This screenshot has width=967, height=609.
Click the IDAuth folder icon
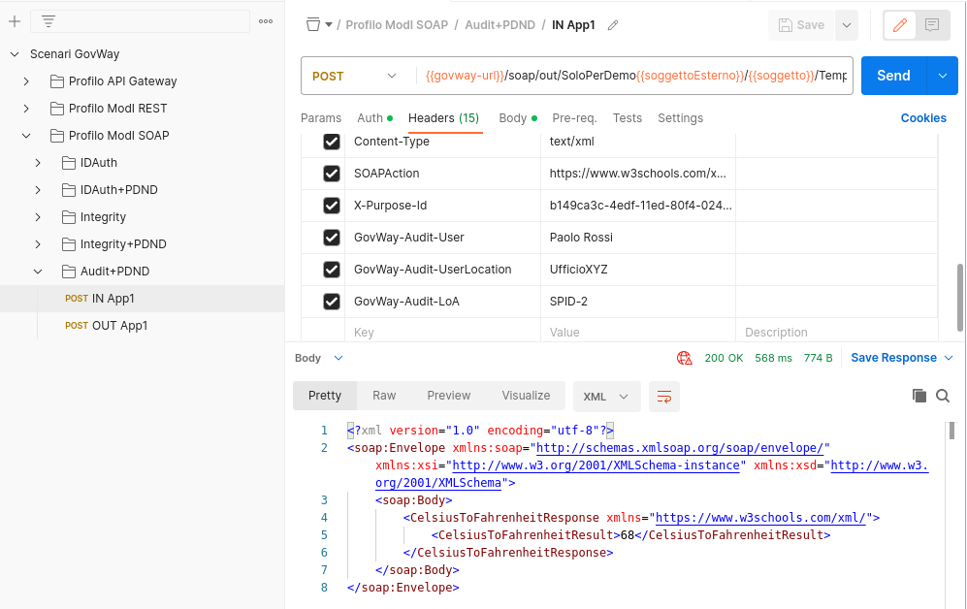(69, 163)
